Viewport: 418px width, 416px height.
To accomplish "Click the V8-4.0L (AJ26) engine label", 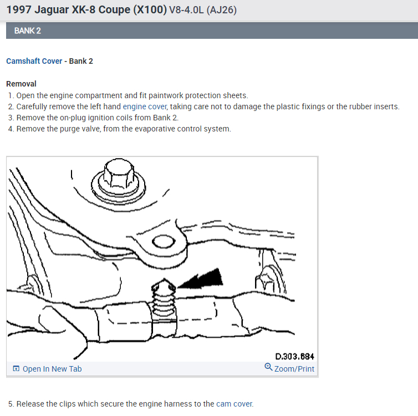I will coord(202,10).
